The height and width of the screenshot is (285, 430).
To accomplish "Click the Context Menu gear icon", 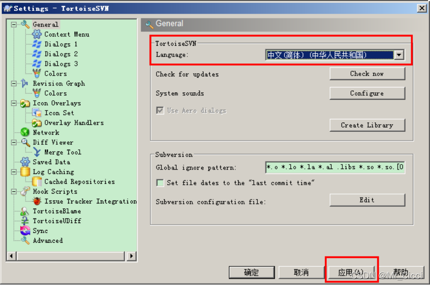I will pos(37,34).
